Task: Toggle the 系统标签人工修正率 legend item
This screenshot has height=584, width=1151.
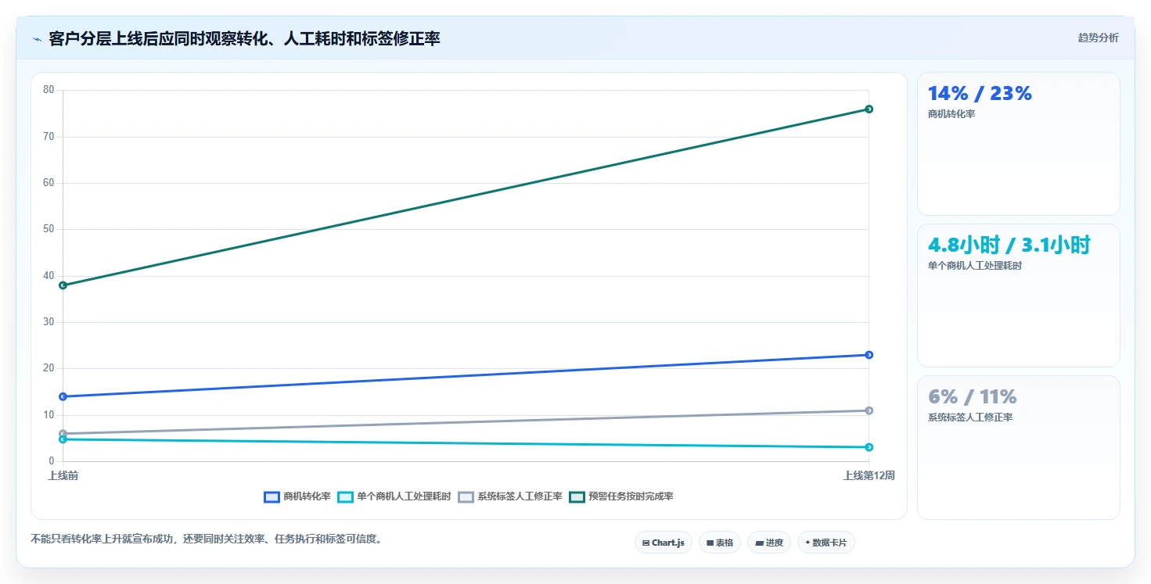Action: pos(510,496)
